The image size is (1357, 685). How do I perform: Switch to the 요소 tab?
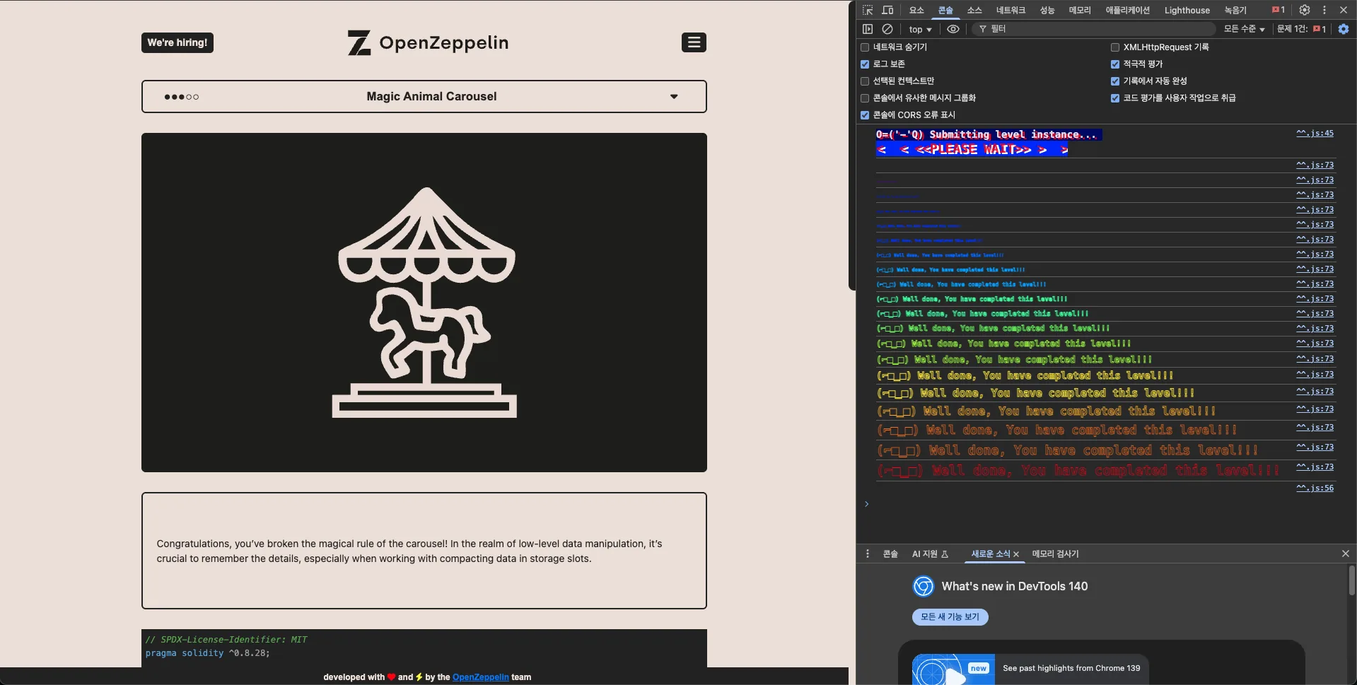pos(916,10)
